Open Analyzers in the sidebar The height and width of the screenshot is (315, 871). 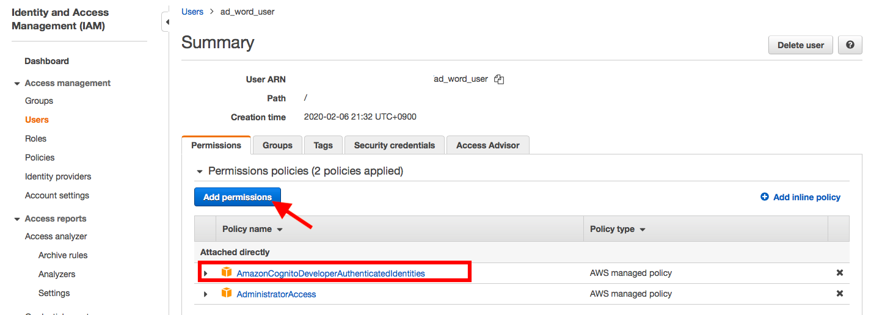(x=57, y=274)
